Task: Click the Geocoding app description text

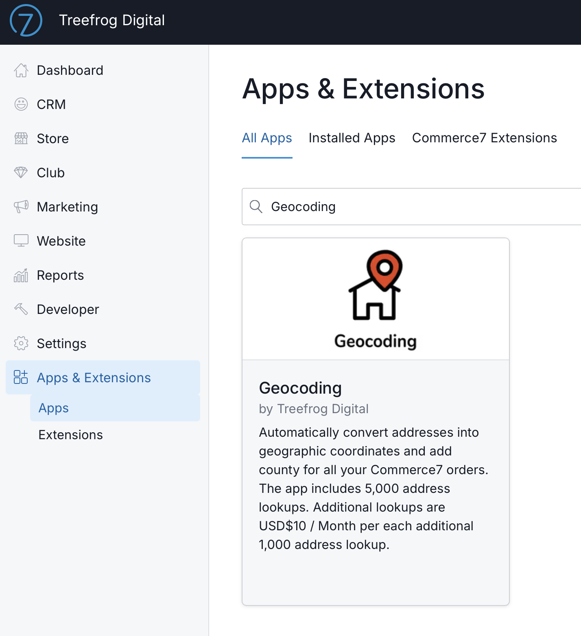Action: pos(373,488)
